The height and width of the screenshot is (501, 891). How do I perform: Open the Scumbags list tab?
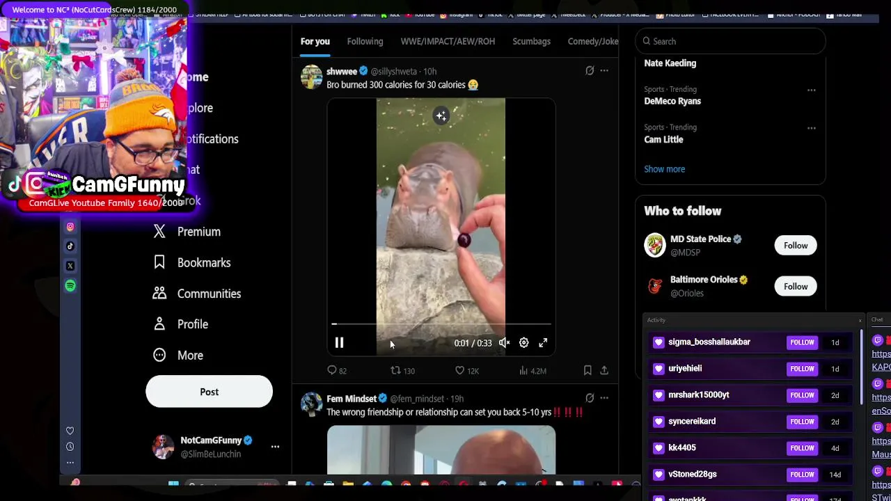tap(531, 41)
